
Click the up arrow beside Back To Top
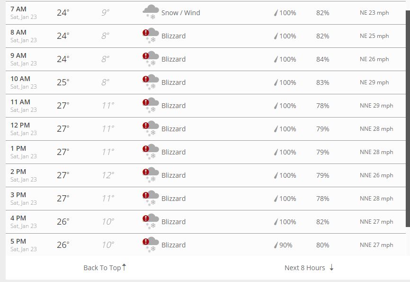(x=124, y=267)
